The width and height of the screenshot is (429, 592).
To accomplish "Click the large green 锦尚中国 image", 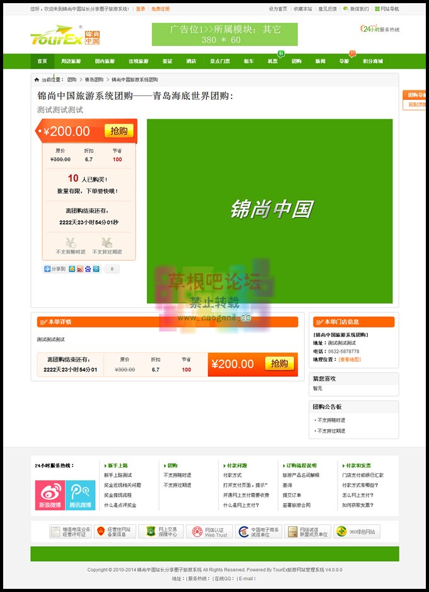I will pyautogui.click(x=269, y=211).
